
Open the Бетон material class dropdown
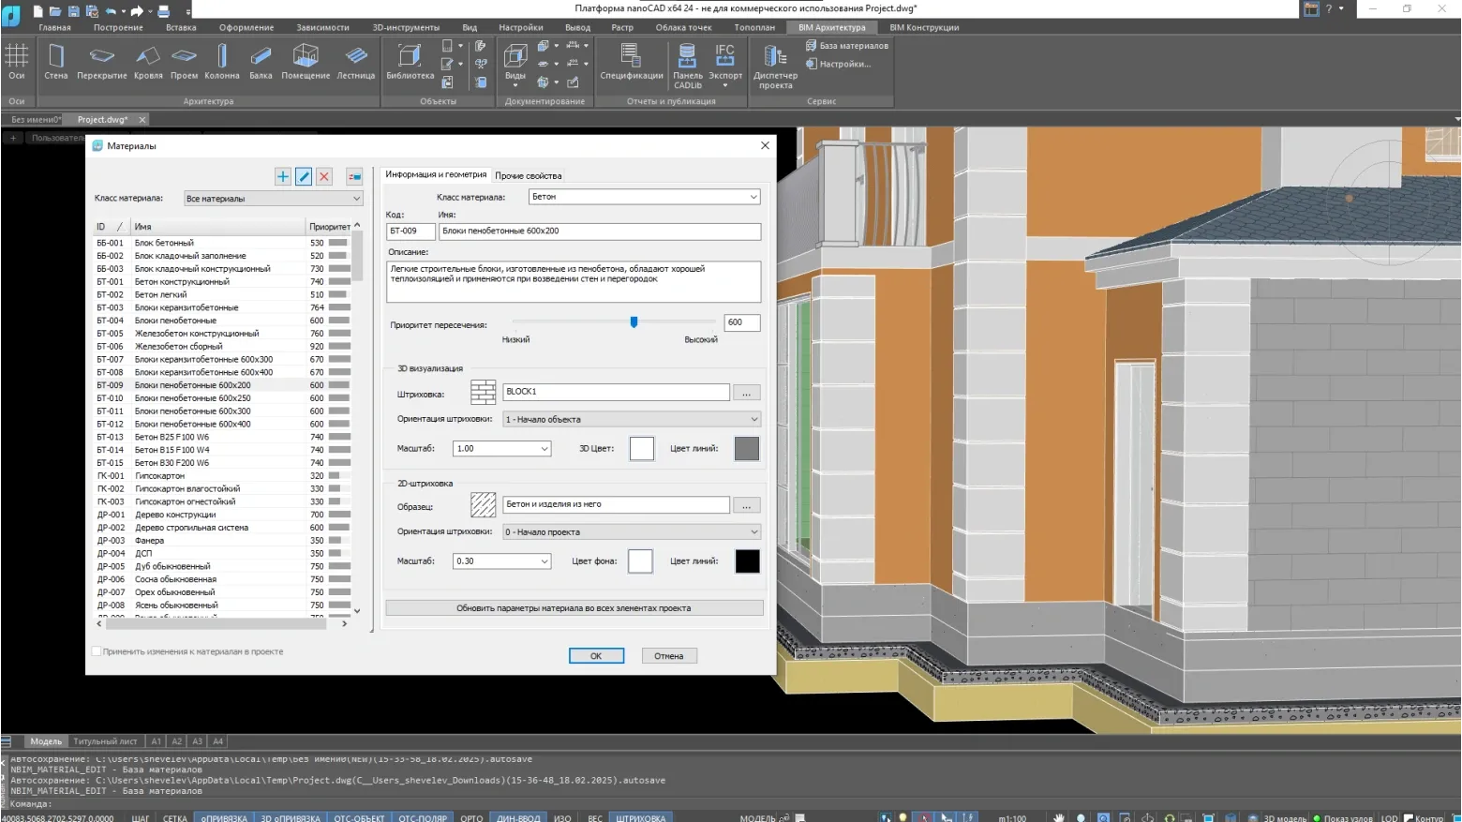click(x=644, y=197)
